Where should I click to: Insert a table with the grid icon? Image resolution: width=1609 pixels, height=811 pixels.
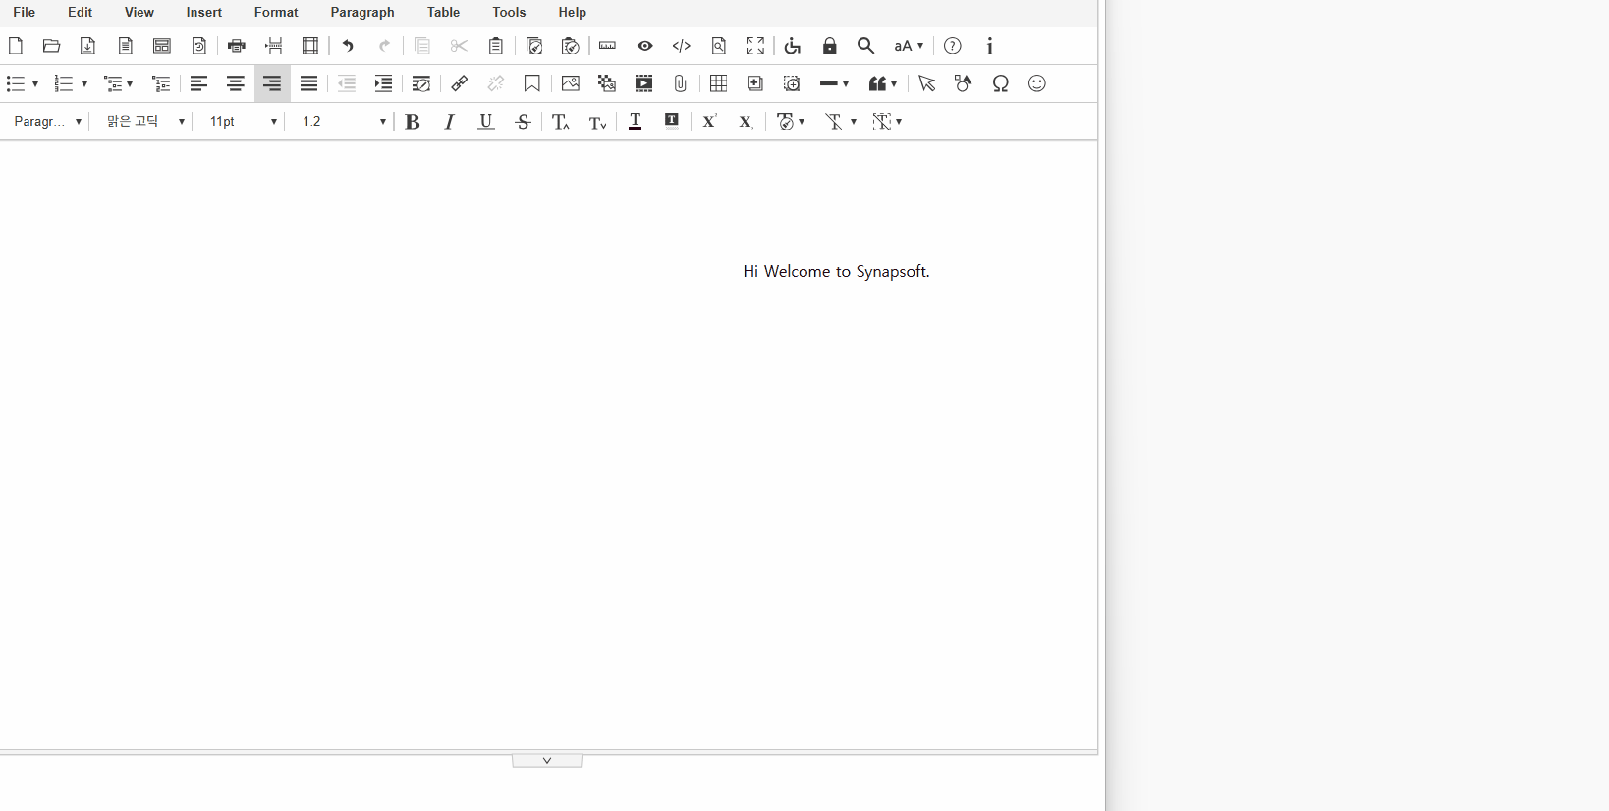[x=718, y=83]
